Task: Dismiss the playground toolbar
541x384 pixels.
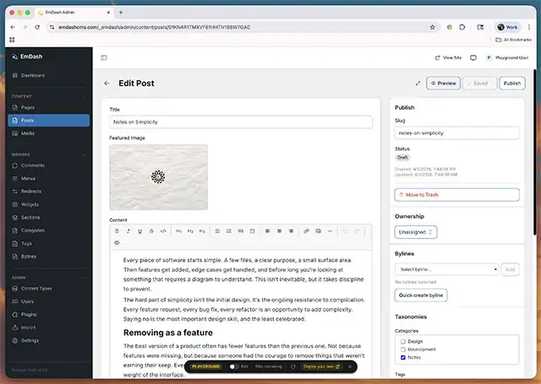Action: point(350,366)
